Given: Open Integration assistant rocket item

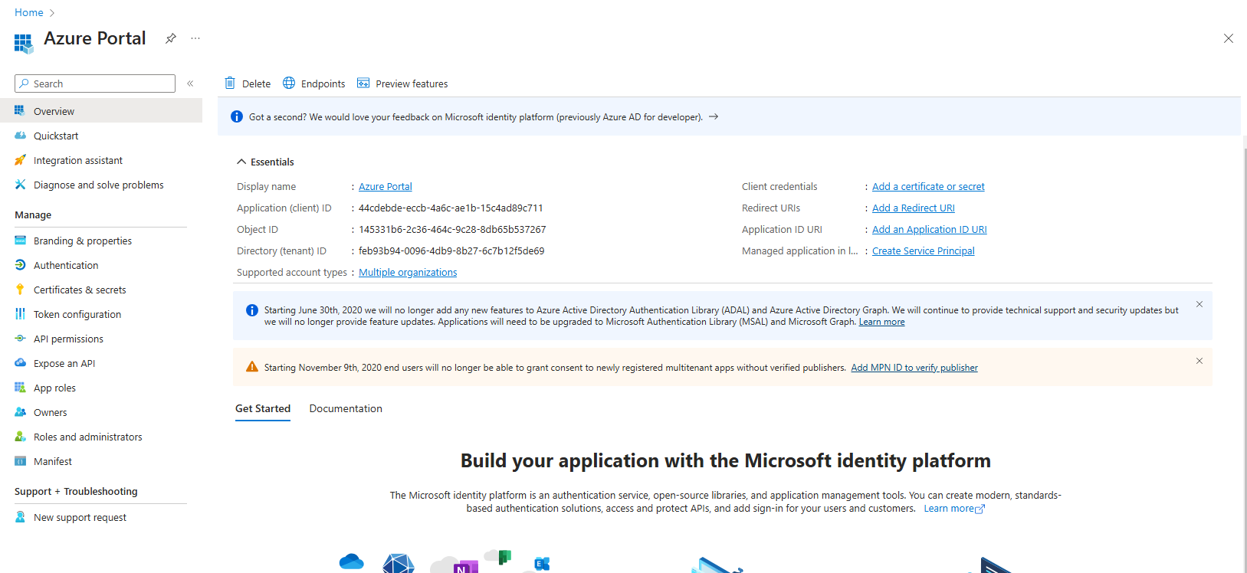Looking at the screenshot, I should [77, 160].
